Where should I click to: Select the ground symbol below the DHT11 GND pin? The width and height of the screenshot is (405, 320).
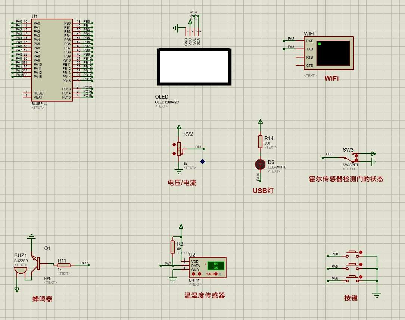tap(172, 280)
